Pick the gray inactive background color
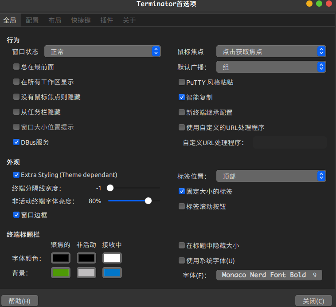 pyautogui.click(x=86, y=273)
